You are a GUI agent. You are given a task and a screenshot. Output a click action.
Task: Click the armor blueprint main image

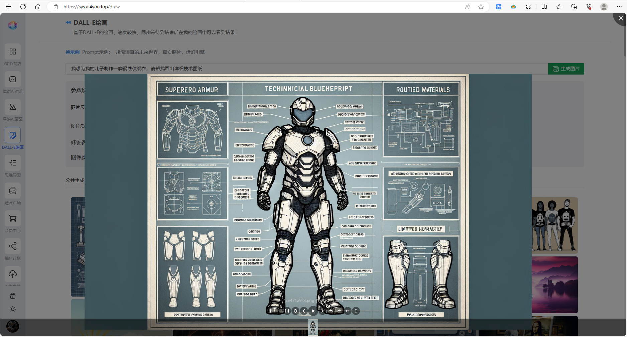coord(308,202)
